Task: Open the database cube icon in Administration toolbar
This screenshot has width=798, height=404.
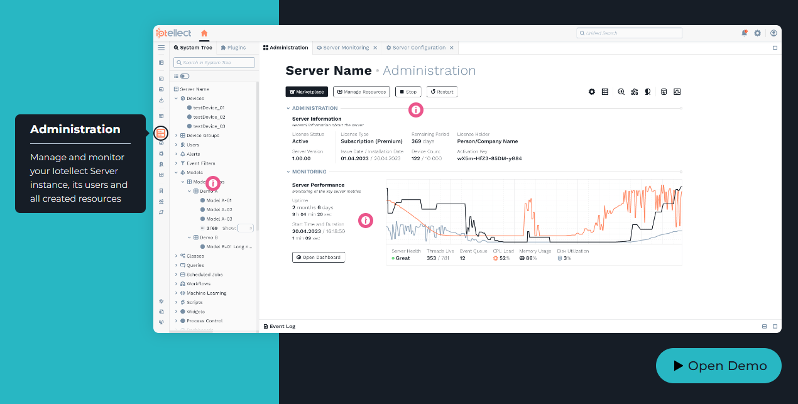Action: 664,92
